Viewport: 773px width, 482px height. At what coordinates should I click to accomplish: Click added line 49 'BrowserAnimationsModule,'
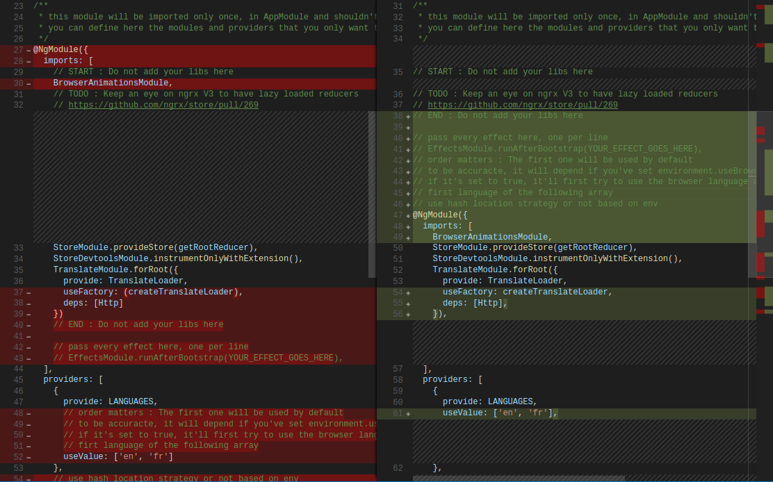(492, 237)
